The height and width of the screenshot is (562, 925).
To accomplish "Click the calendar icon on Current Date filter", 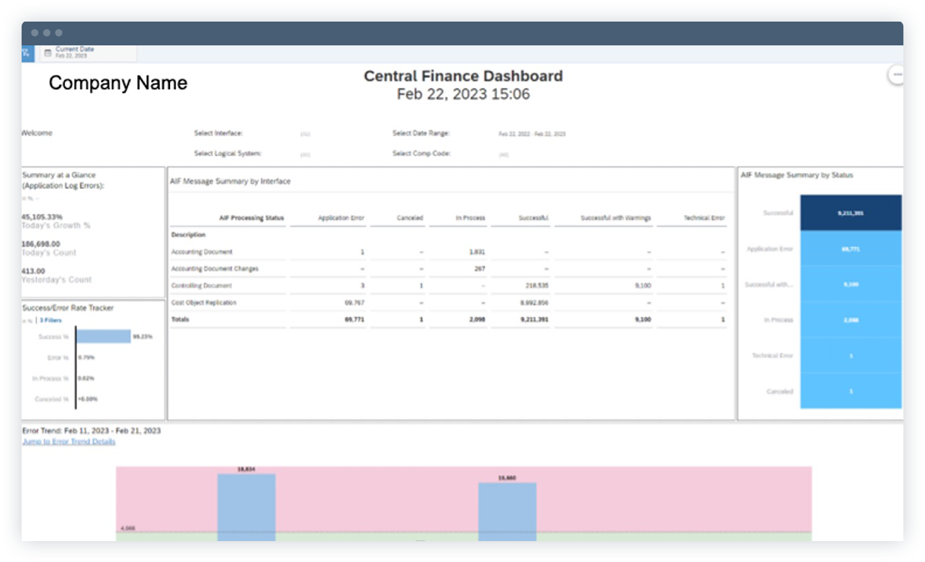I will (x=46, y=51).
